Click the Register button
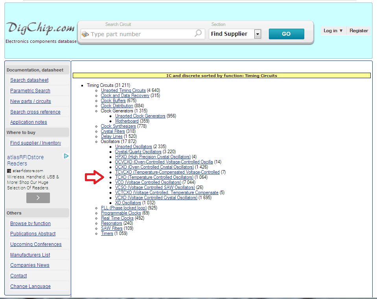This screenshot has height=299, width=377. pyautogui.click(x=359, y=31)
